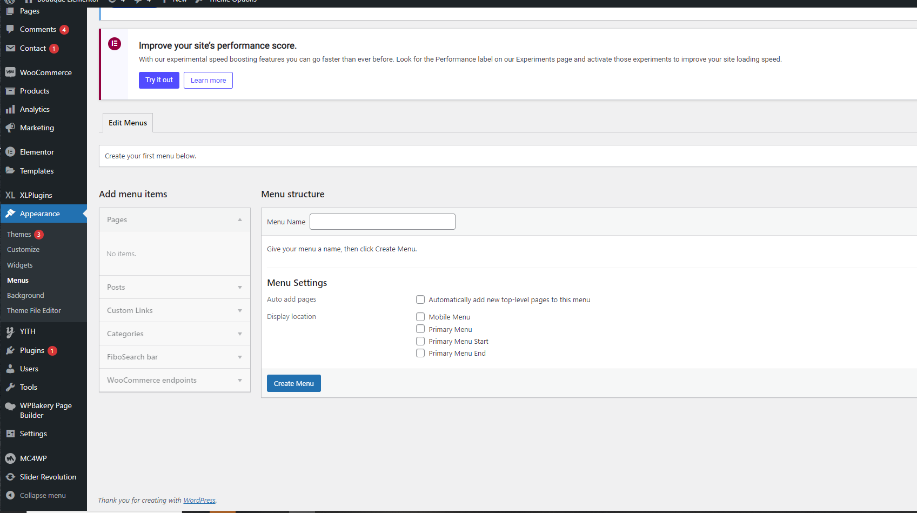Click the MC4WP round icon
917x513 pixels.
click(x=10, y=458)
